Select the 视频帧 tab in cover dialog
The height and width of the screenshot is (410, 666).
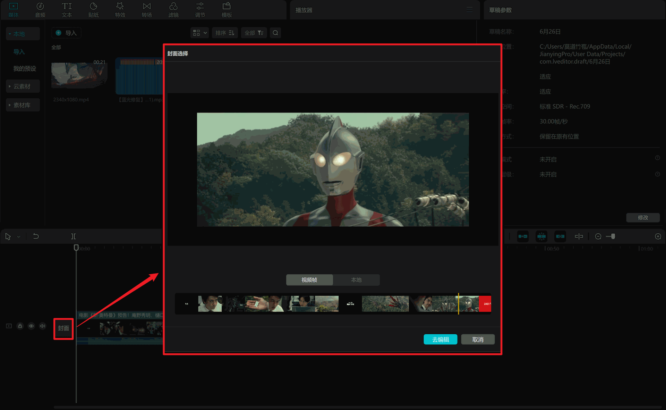(309, 280)
